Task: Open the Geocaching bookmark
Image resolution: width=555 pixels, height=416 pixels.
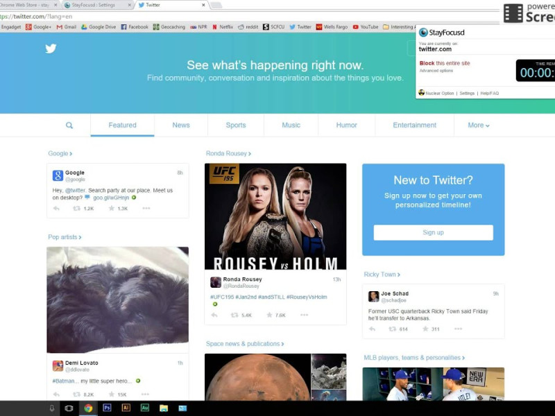Action: [x=169, y=27]
